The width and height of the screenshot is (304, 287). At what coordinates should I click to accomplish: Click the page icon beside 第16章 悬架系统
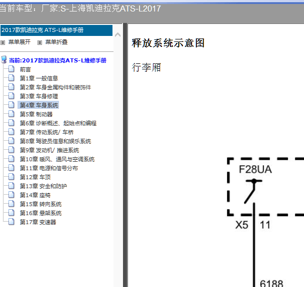pos(11,212)
